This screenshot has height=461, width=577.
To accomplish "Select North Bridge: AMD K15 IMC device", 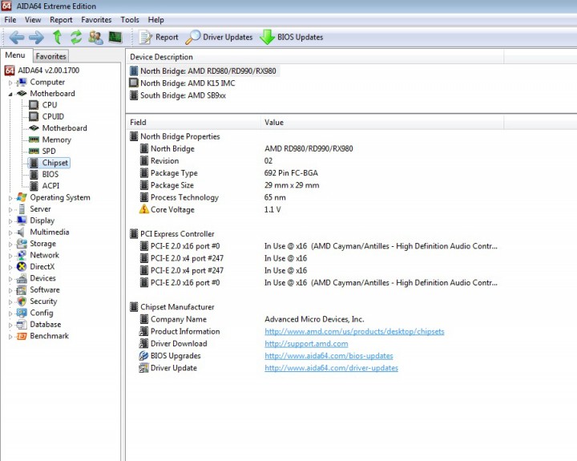I will (x=188, y=83).
